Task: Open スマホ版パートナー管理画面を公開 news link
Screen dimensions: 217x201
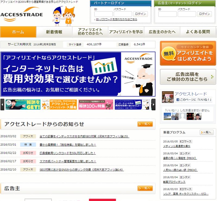Action: coord(68,161)
